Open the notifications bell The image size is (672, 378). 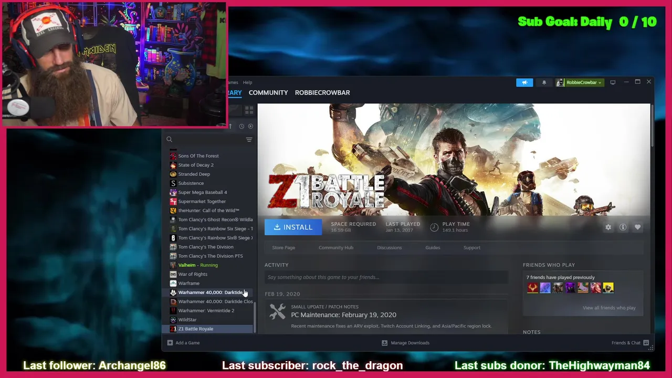tap(544, 82)
